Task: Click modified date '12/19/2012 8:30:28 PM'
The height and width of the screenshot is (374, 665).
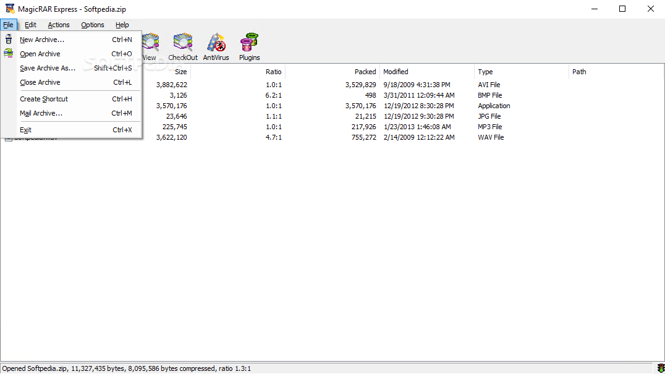Action: 418,106
